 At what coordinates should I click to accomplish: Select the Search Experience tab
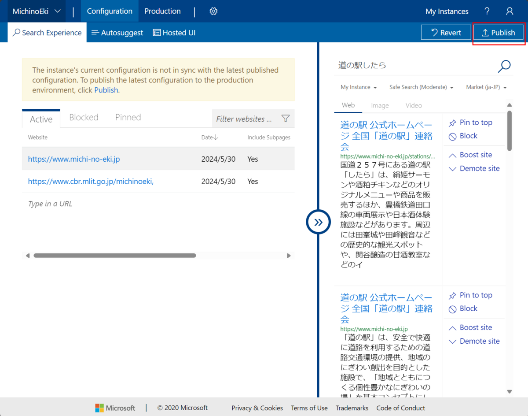point(47,33)
